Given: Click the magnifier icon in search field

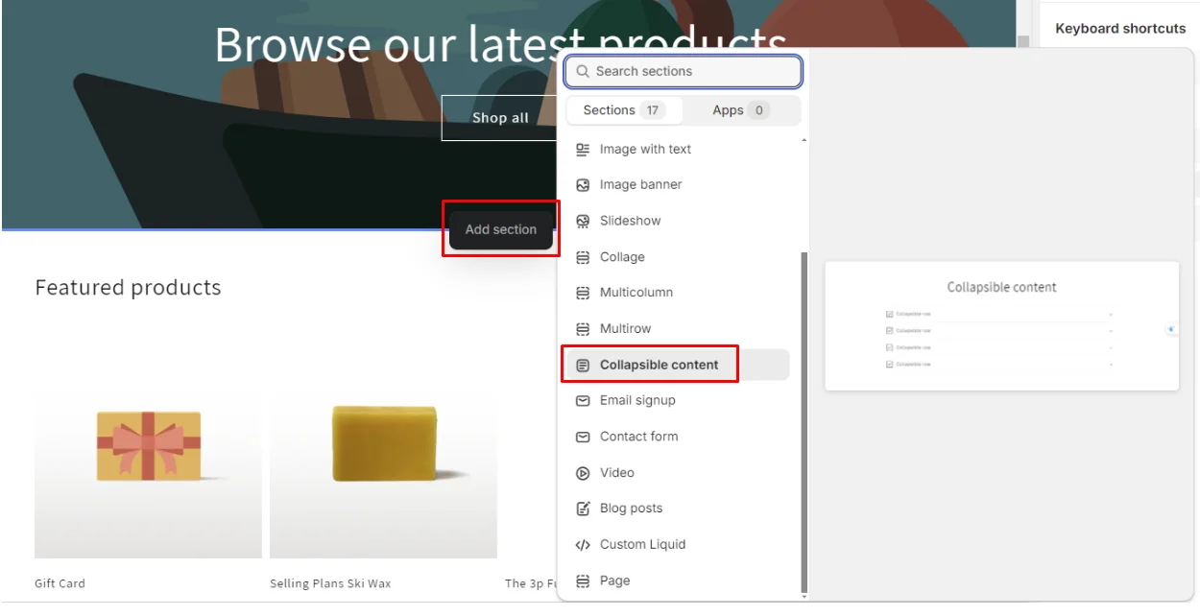Looking at the screenshot, I should [583, 72].
